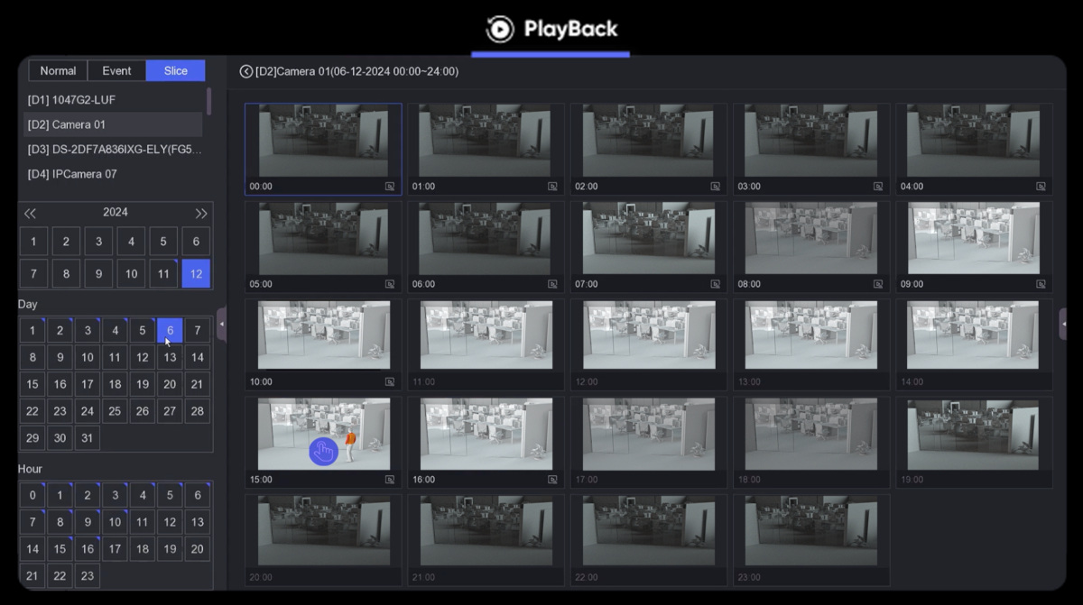Click day 31 in the Day calendar
The width and height of the screenshot is (1083, 605).
click(x=88, y=438)
